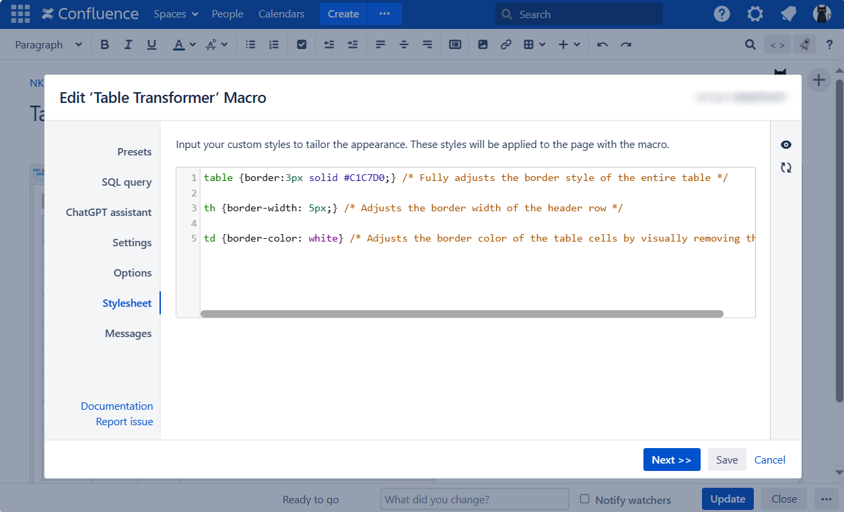
Task: Toggle the preview eye icon
Action: coord(785,145)
